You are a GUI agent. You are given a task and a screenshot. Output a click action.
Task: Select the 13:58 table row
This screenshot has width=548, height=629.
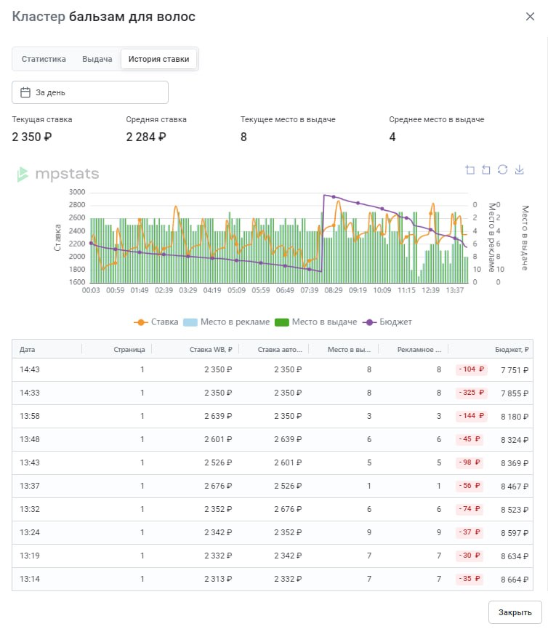[x=273, y=417]
